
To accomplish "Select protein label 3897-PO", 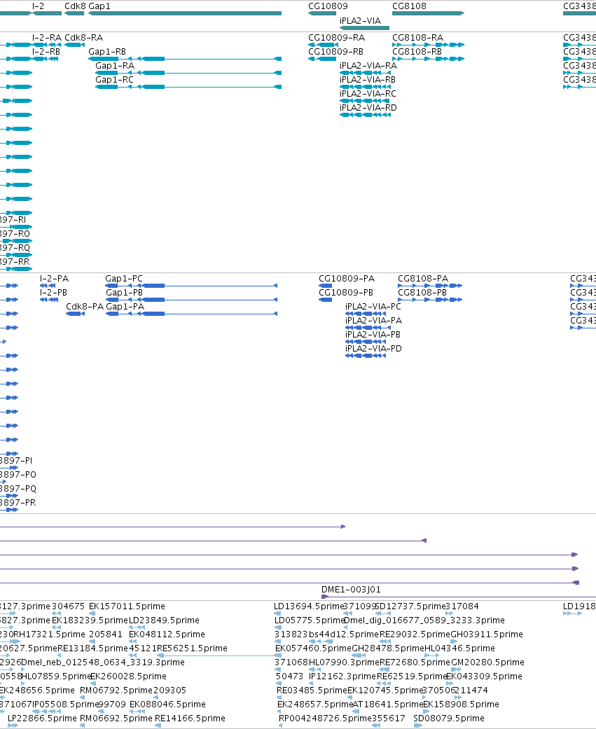I will coord(18,474).
